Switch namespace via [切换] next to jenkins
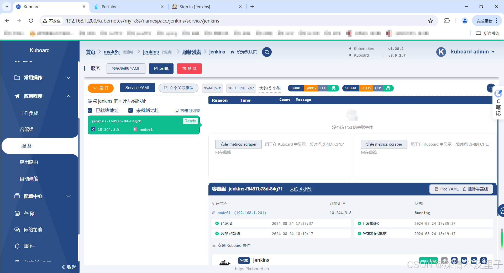The height and width of the screenshot is (273, 504). coord(167,52)
